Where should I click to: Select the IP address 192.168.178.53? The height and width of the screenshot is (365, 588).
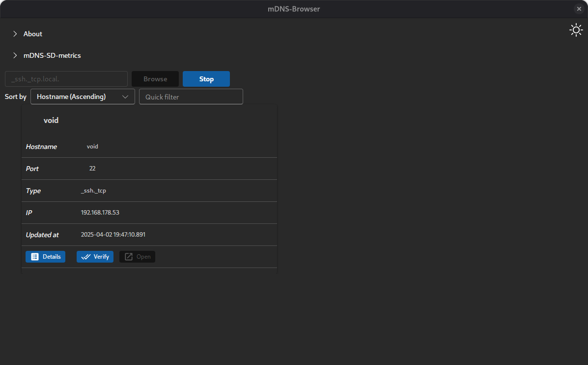pyautogui.click(x=100, y=213)
